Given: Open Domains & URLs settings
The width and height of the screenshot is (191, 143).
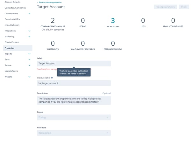Looking at the screenshot, I should 12,19.
